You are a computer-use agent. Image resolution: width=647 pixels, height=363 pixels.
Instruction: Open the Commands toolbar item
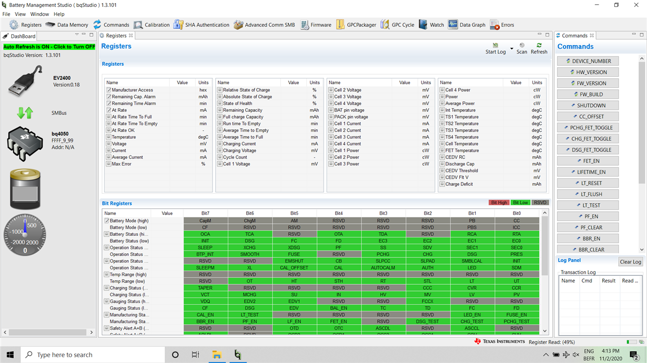111,25
